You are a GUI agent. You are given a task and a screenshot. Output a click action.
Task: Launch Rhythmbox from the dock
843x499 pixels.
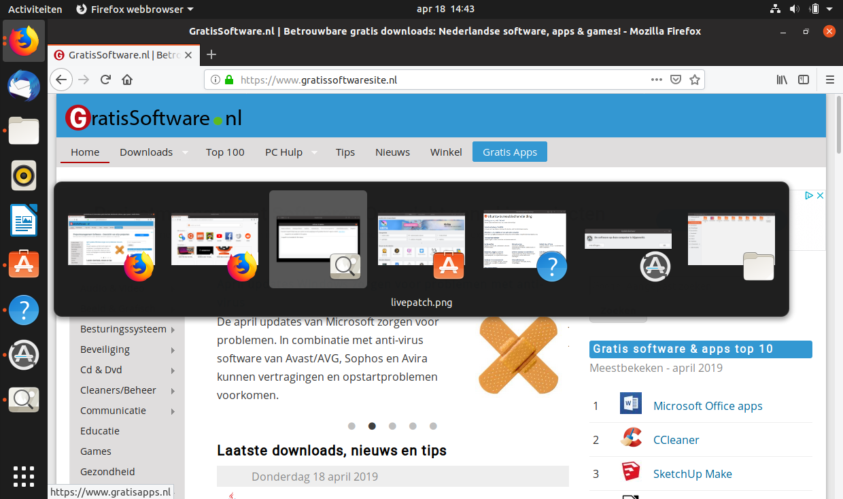(24, 175)
